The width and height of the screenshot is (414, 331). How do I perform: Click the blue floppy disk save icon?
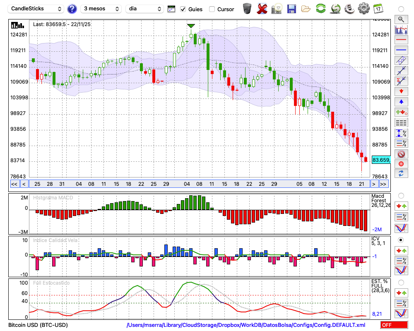(291, 9)
